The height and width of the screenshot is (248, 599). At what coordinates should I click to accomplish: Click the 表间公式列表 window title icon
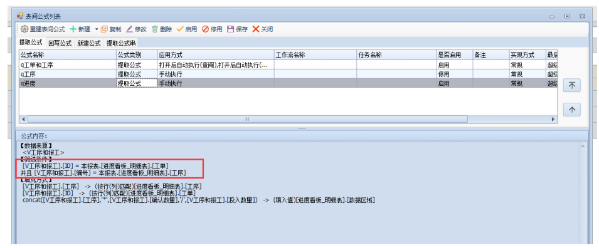pos(20,16)
